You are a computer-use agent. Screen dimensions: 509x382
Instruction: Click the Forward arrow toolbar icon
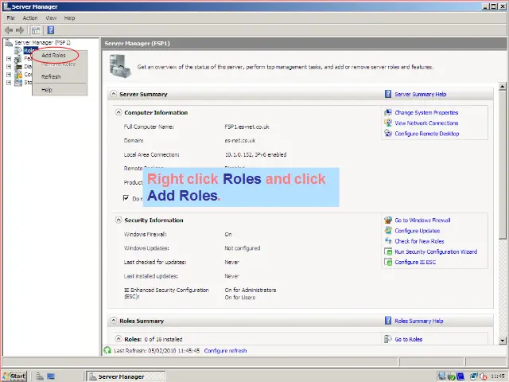click(20, 30)
